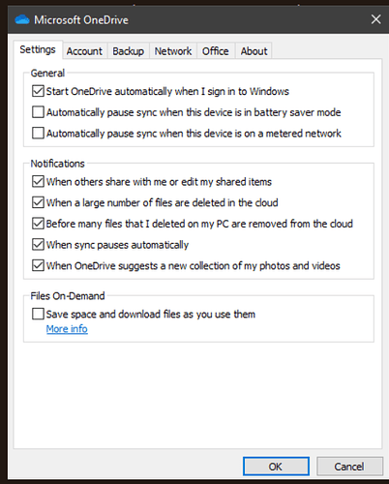Open the Backup tab
The height and width of the screenshot is (484, 389).
pyautogui.click(x=128, y=51)
